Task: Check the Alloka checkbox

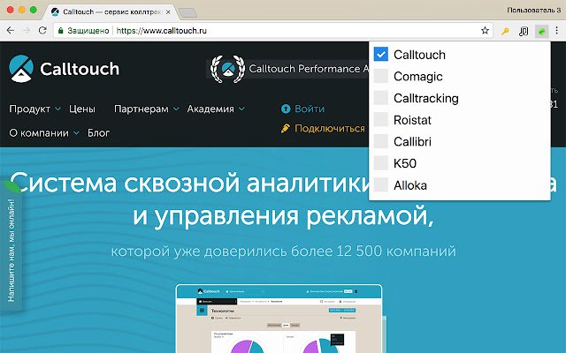Action: [381, 184]
